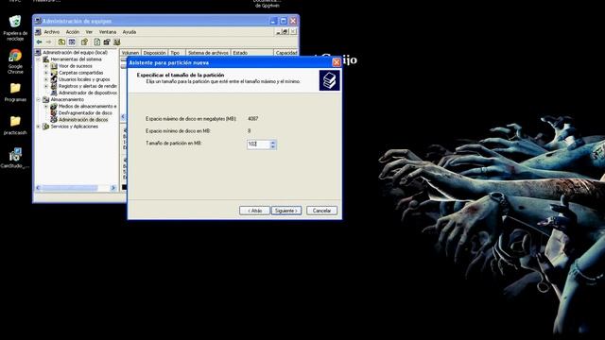Collapse Herramientas del sistema tree node
The width and height of the screenshot is (605, 340).
(38, 59)
